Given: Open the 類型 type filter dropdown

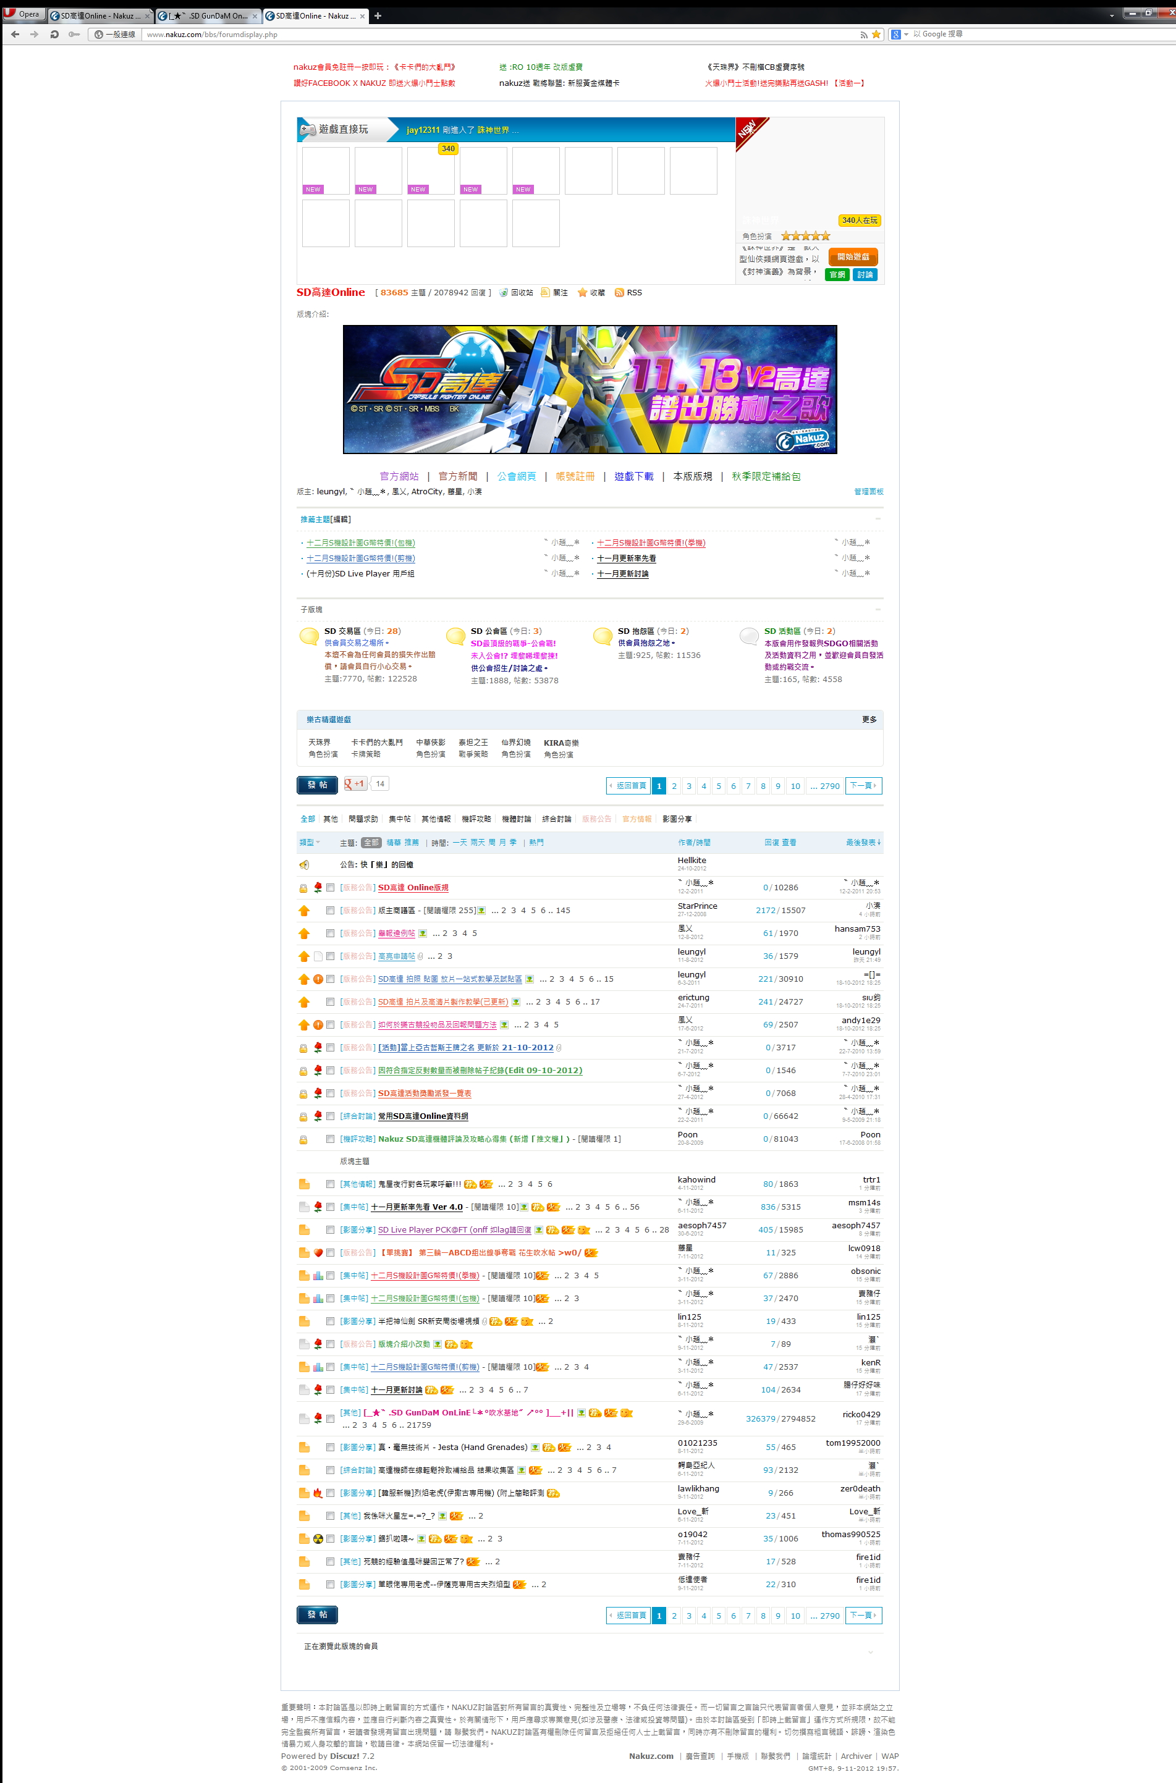Looking at the screenshot, I should coord(310,843).
